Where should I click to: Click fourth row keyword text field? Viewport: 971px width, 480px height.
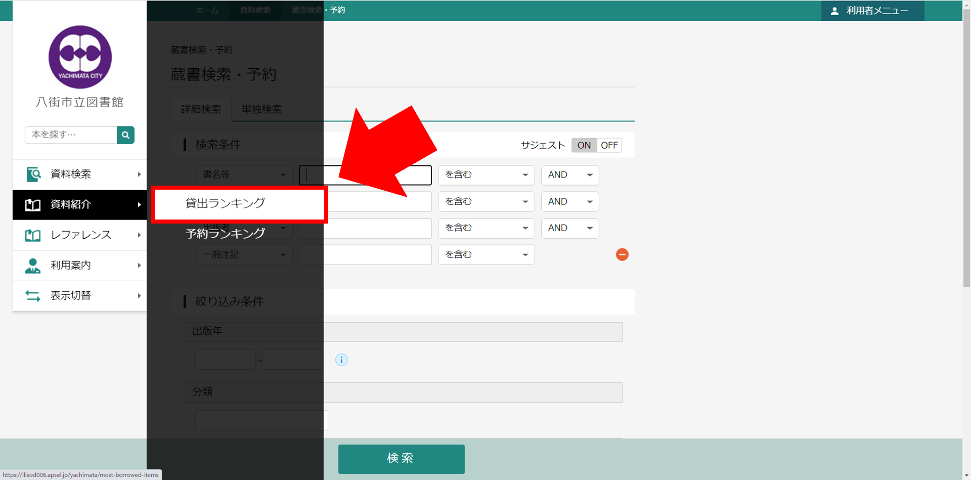coord(365,255)
